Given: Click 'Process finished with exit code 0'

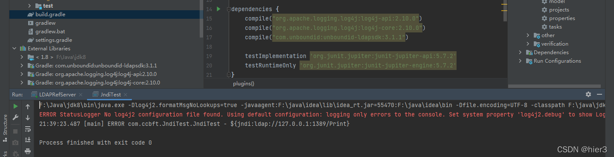Looking at the screenshot, I should [96, 142].
